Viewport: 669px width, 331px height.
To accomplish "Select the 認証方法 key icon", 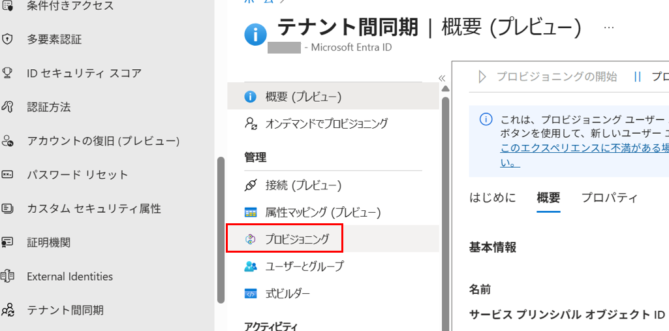I will click(7, 107).
